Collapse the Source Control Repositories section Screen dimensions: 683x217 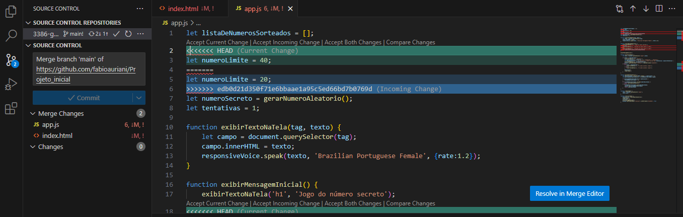coord(28,23)
